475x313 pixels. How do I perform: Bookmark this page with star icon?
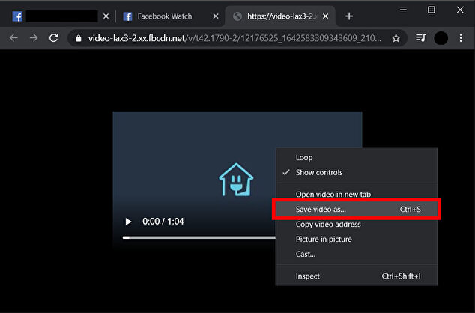tap(396, 38)
